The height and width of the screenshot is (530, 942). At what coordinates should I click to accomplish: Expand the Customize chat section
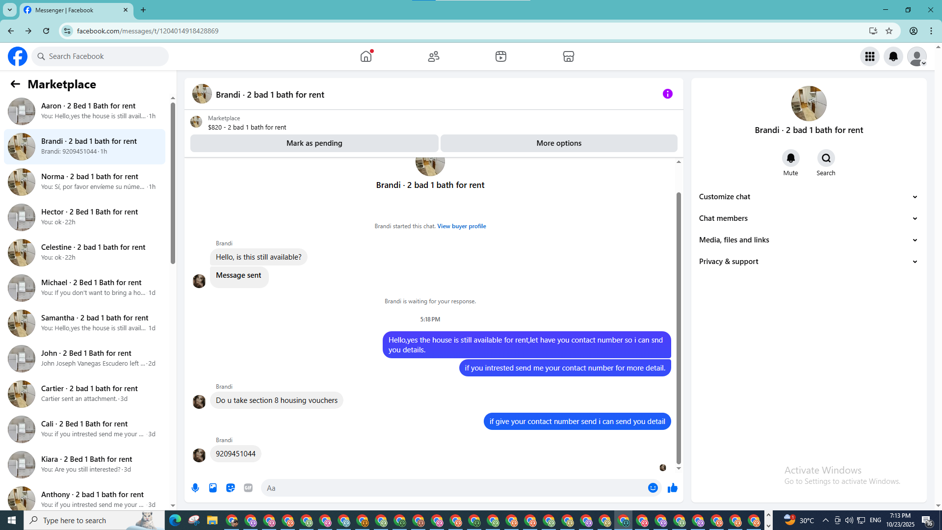click(x=808, y=197)
